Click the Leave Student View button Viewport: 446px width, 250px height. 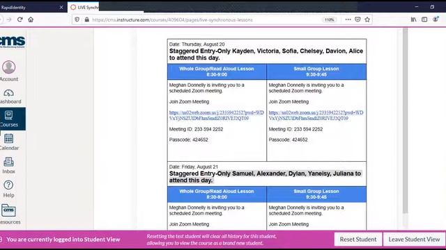point(414,239)
